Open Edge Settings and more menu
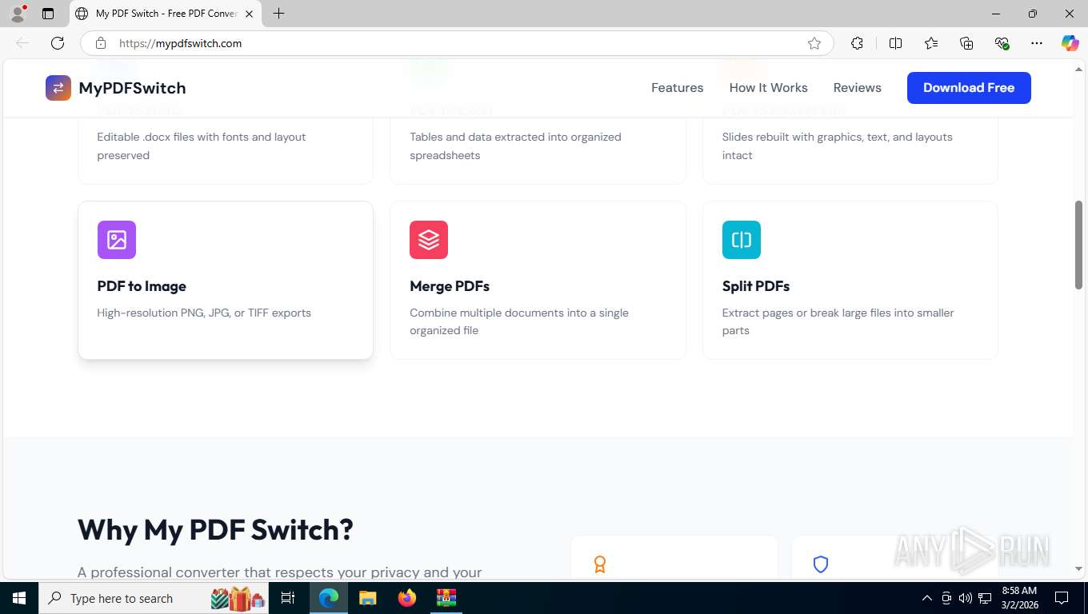Image resolution: width=1088 pixels, height=614 pixels. (1037, 43)
